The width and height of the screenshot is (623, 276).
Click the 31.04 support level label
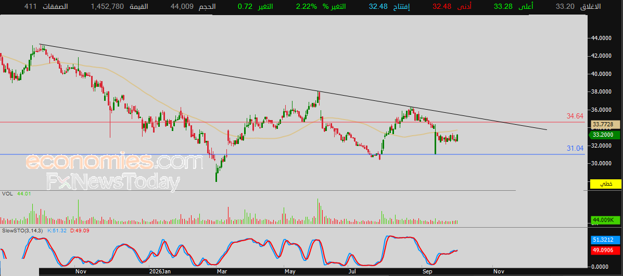coord(575,148)
